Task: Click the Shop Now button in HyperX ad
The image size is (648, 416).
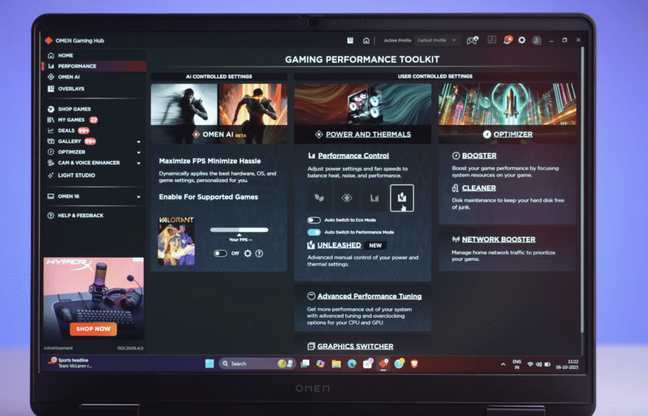Action: pyautogui.click(x=93, y=329)
